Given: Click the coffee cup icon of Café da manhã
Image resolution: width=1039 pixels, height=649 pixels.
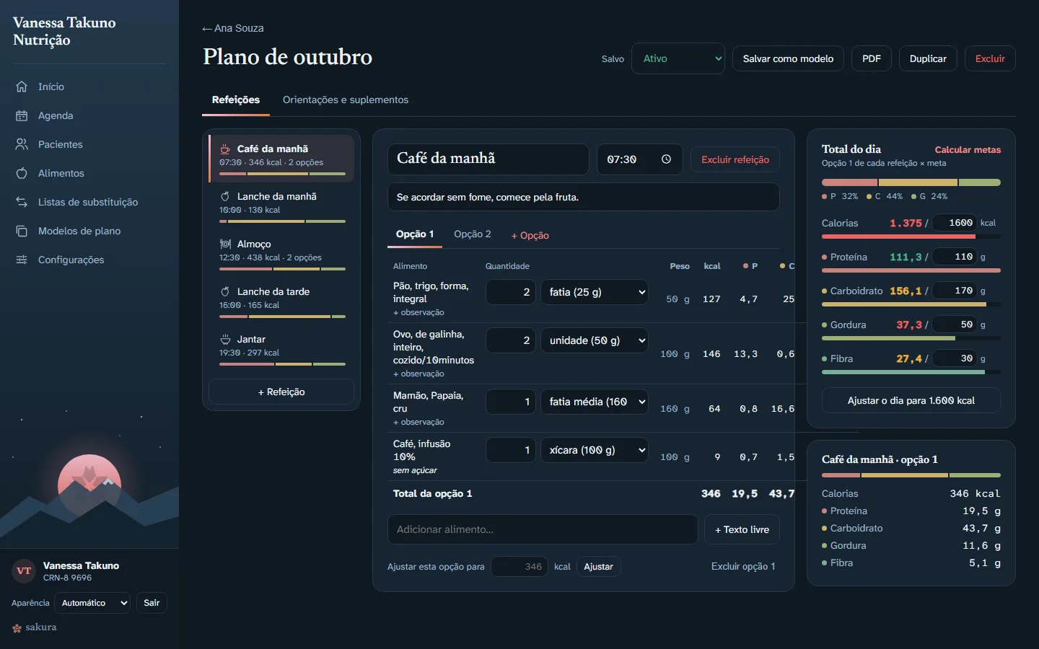Looking at the screenshot, I should [x=225, y=149].
